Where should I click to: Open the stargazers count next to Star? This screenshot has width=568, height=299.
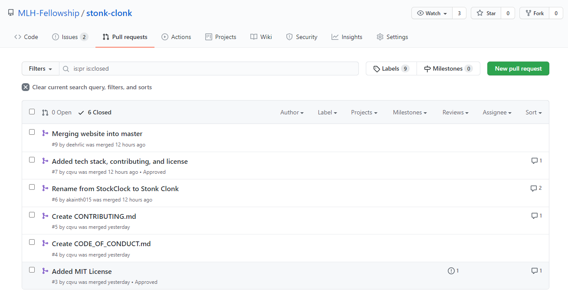tap(508, 13)
